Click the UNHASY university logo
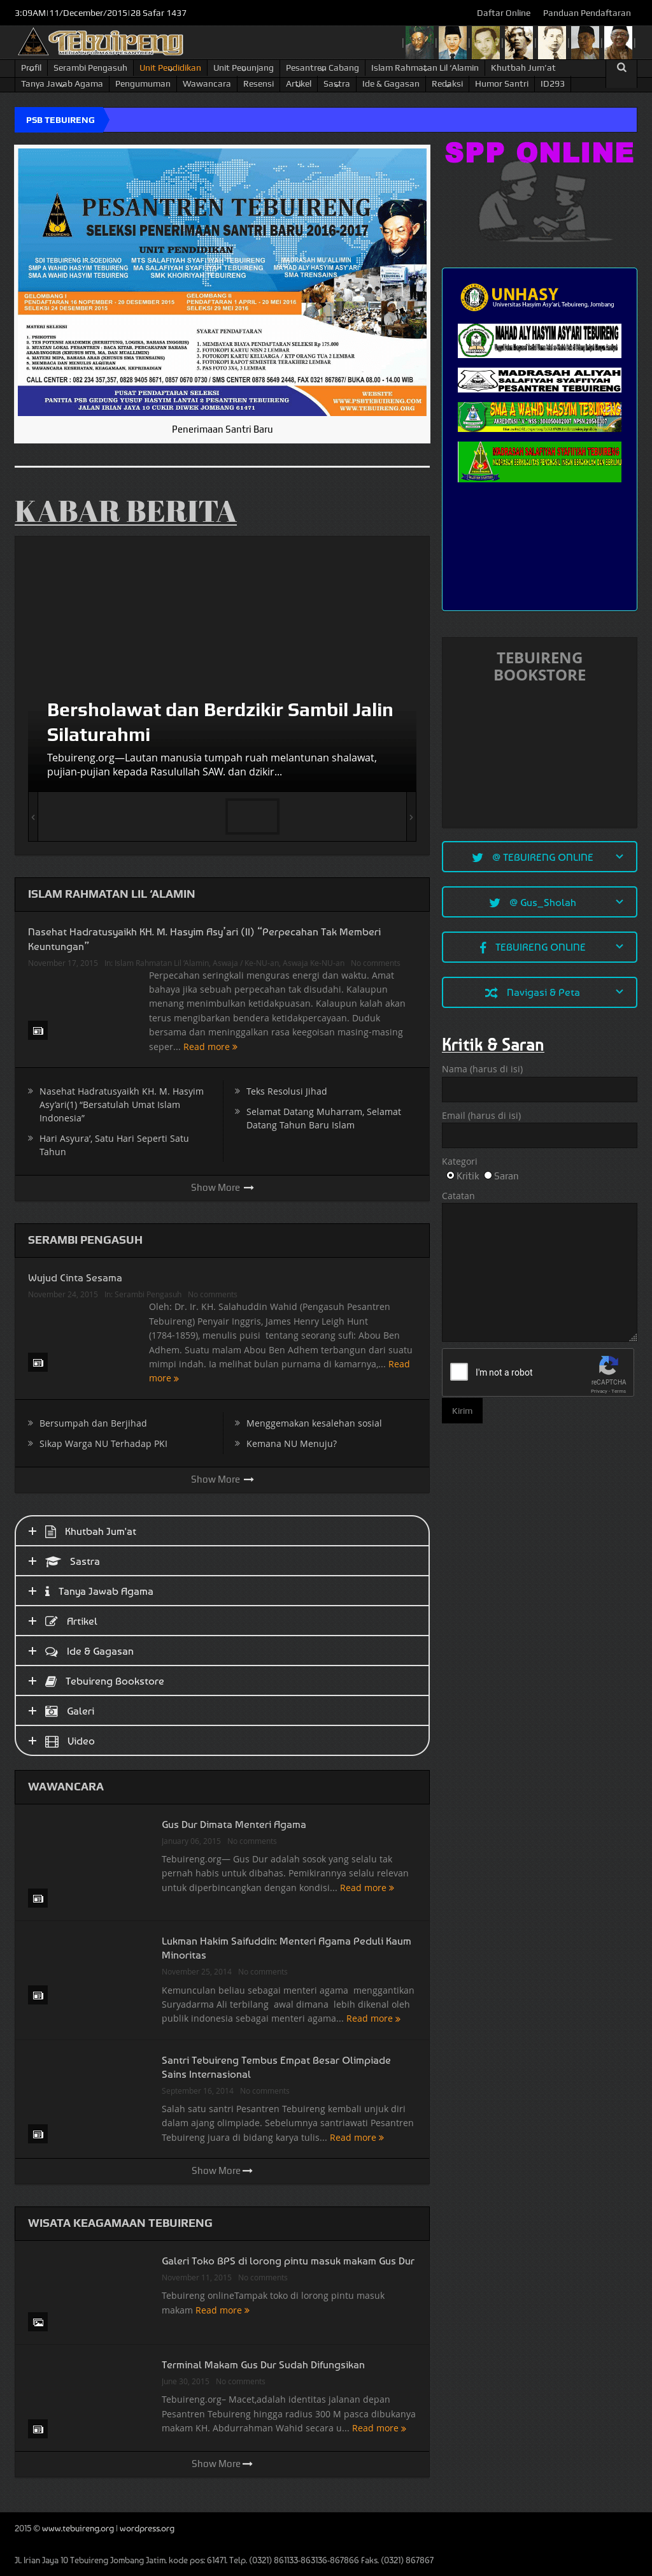Viewport: 652px width, 2576px height. [x=538, y=297]
